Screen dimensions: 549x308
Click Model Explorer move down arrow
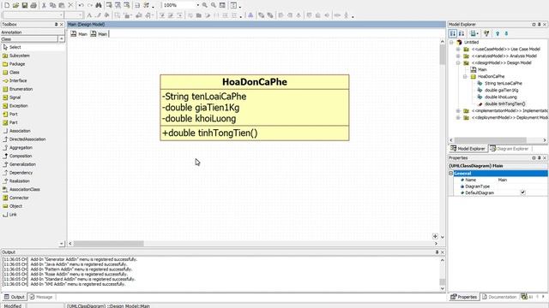click(506, 33)
